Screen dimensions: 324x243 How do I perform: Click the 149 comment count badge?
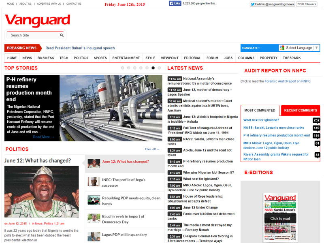click(316, 128)
